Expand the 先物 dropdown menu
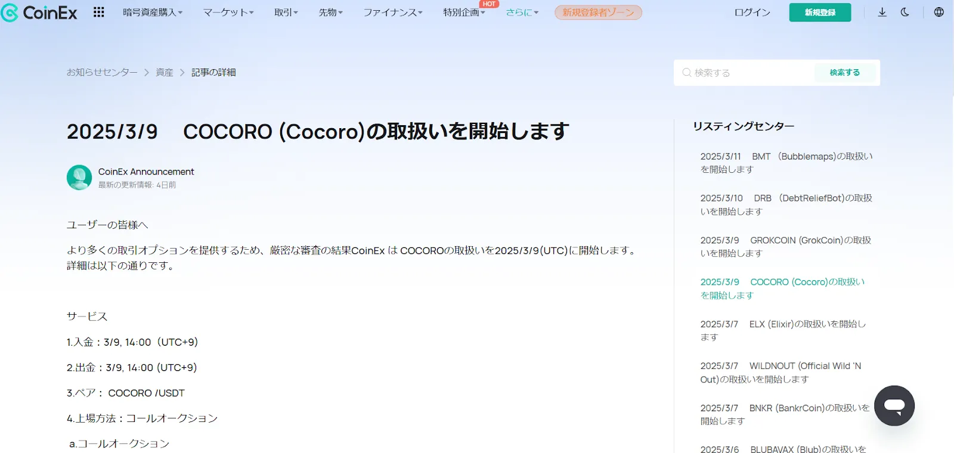954x453 pixels. point(331,13)
